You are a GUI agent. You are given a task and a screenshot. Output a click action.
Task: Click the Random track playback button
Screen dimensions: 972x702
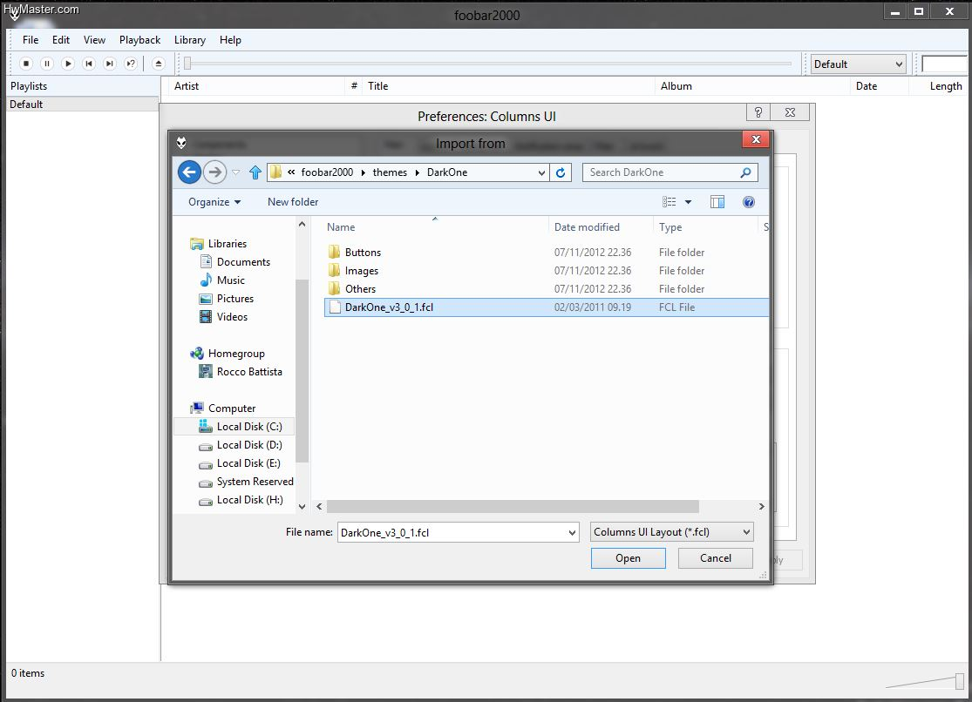[x=131, y=64]
